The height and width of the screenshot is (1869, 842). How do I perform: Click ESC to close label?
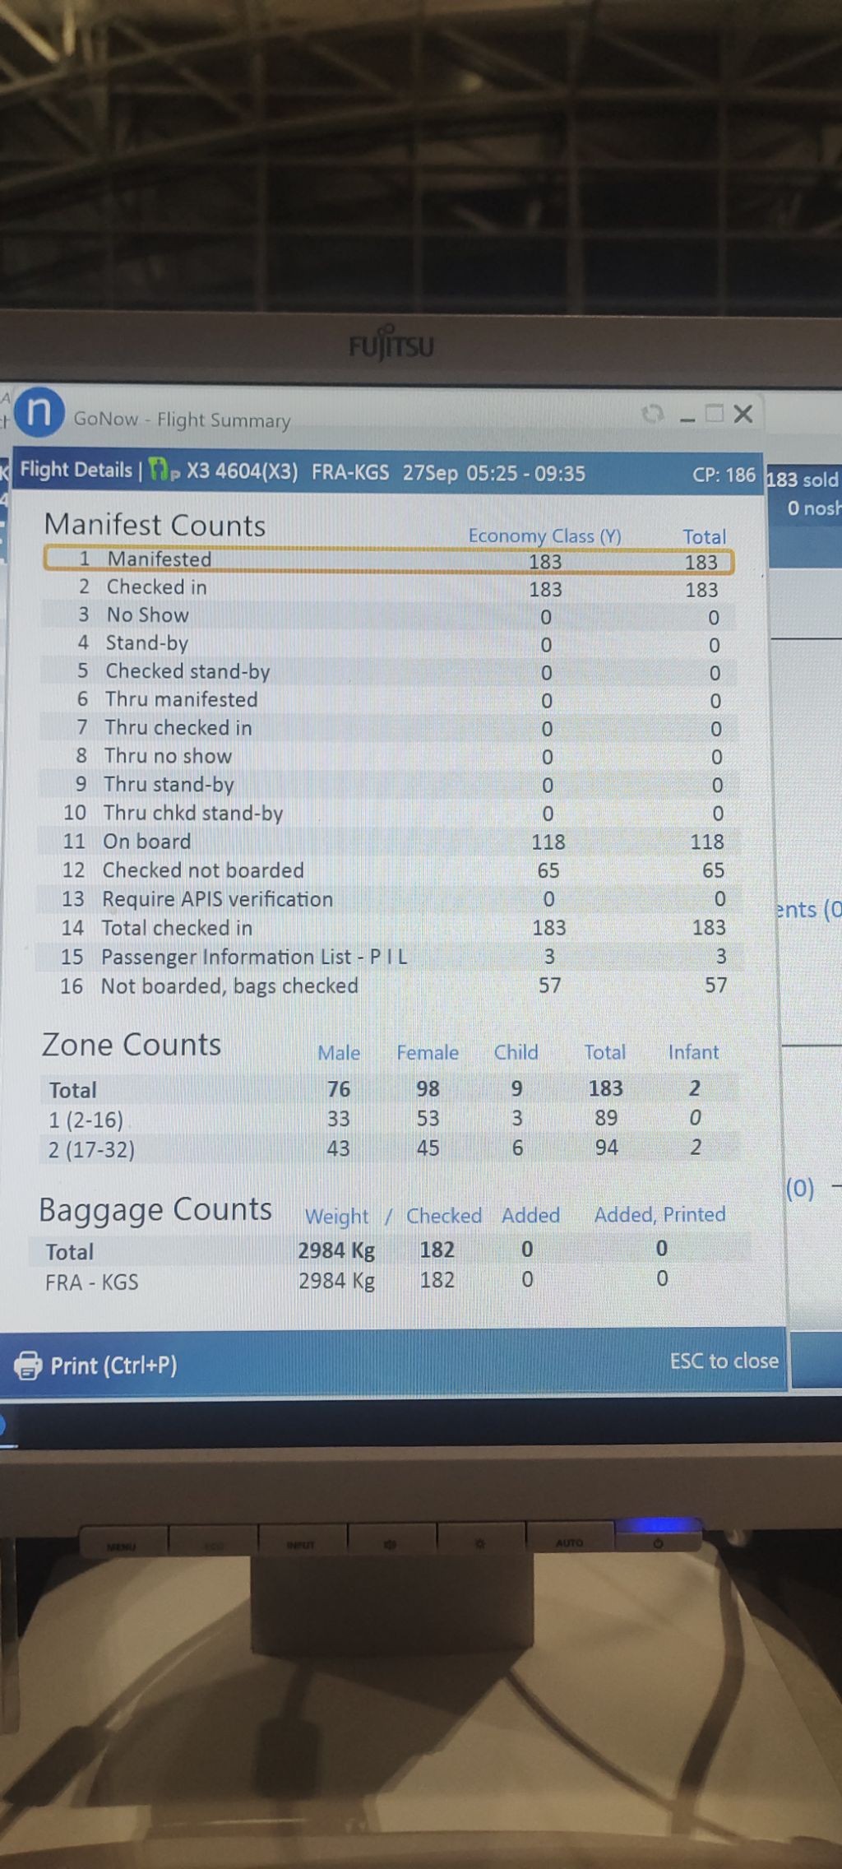pos(724,1361)
